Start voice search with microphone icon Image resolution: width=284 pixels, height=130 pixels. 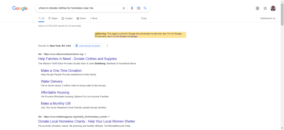click(132, 8)
